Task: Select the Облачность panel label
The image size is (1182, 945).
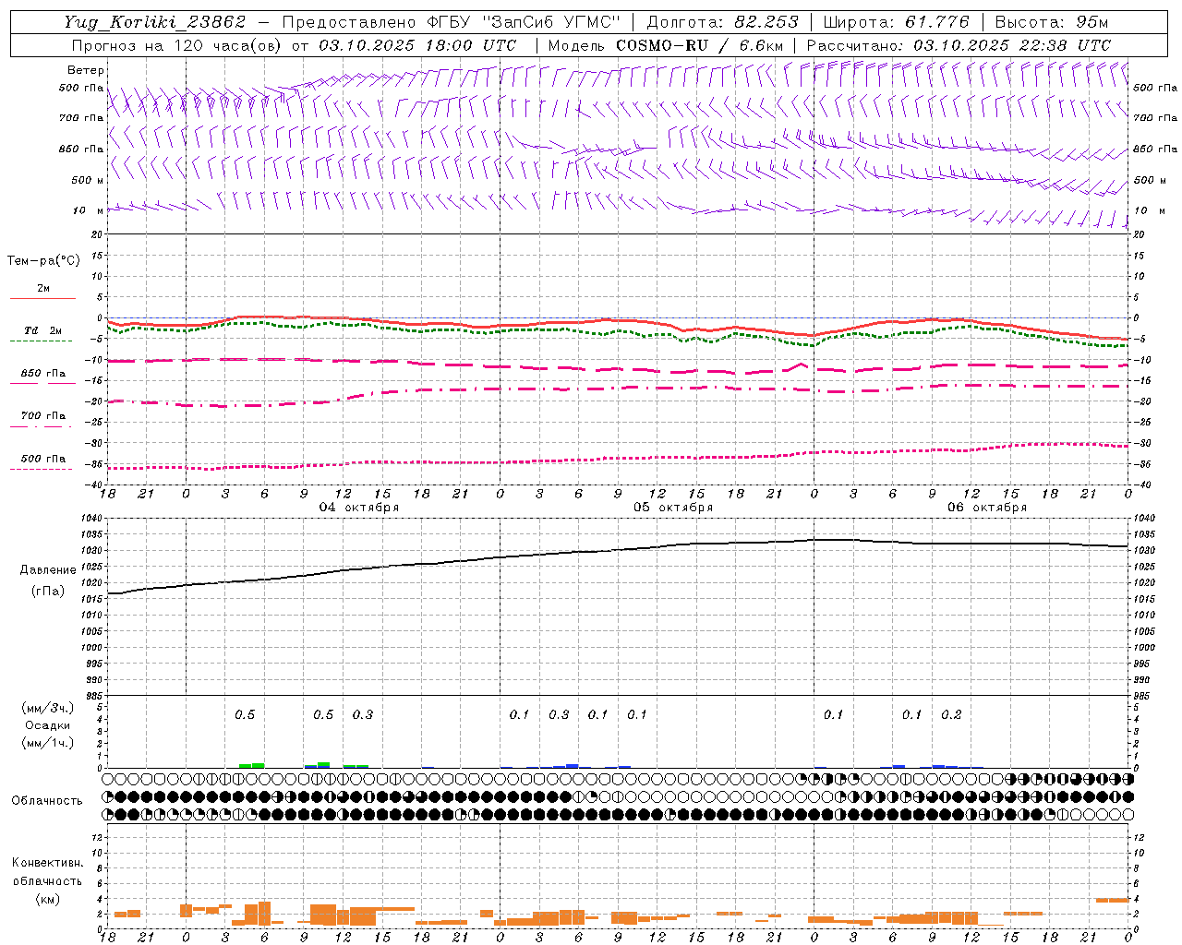Action: click(47, 801)
